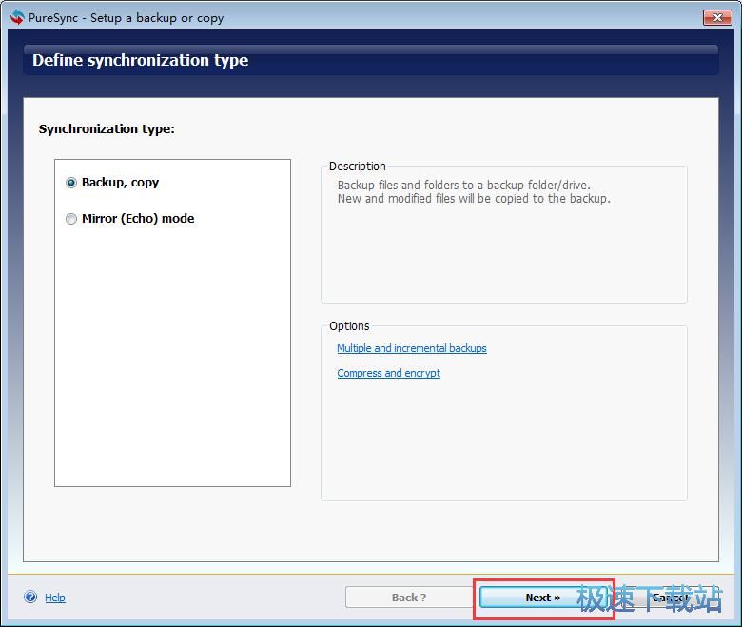Close the PureSync setup window
The width and height of the screenshot is (742, 627).
(x=716, y=17)
